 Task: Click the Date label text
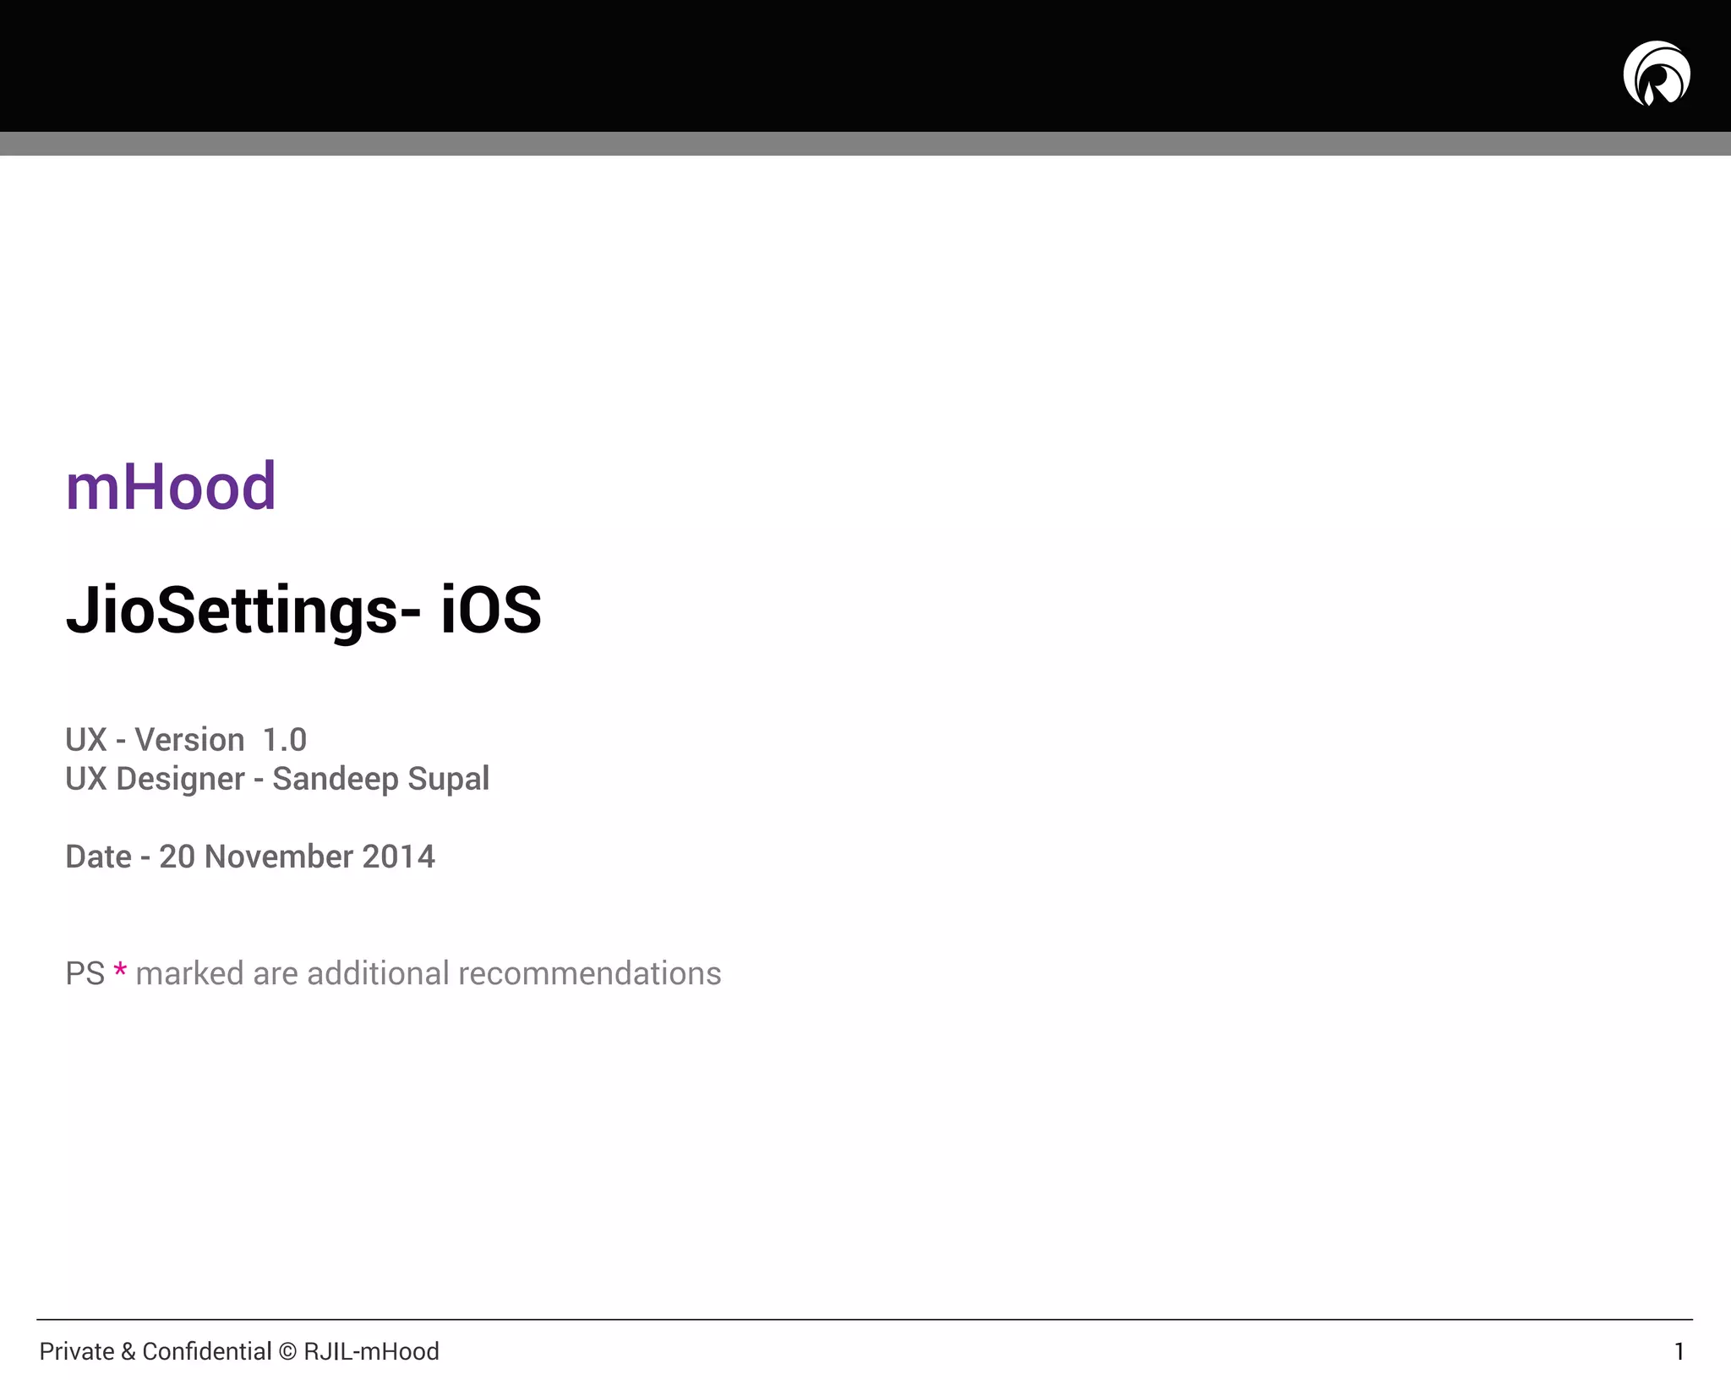98,857
